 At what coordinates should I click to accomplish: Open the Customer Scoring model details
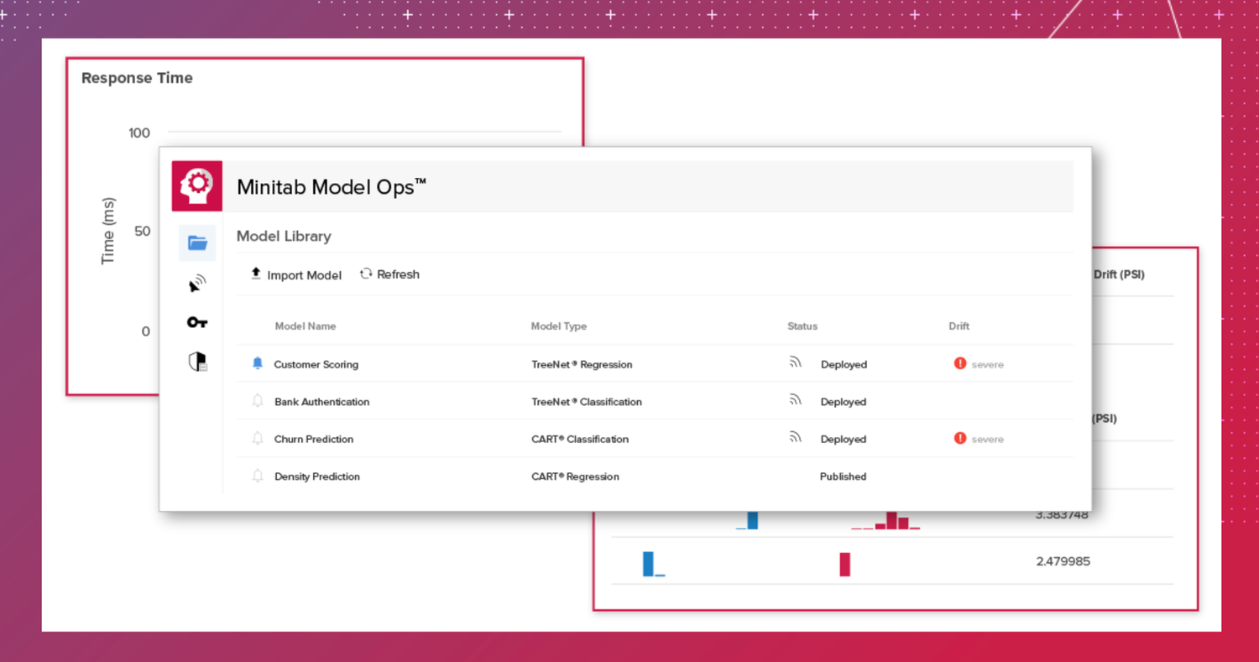point(316,364)
